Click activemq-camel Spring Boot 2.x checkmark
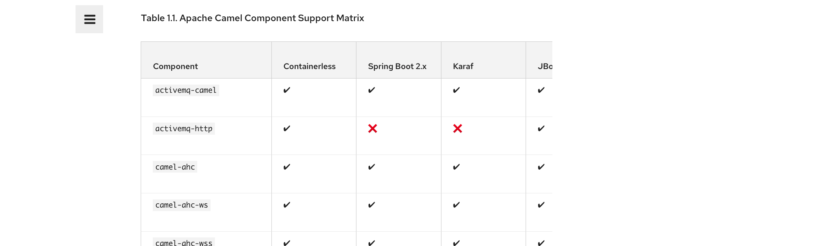The image size is (813, 246). pyautogui.click(x=372, y=90)
